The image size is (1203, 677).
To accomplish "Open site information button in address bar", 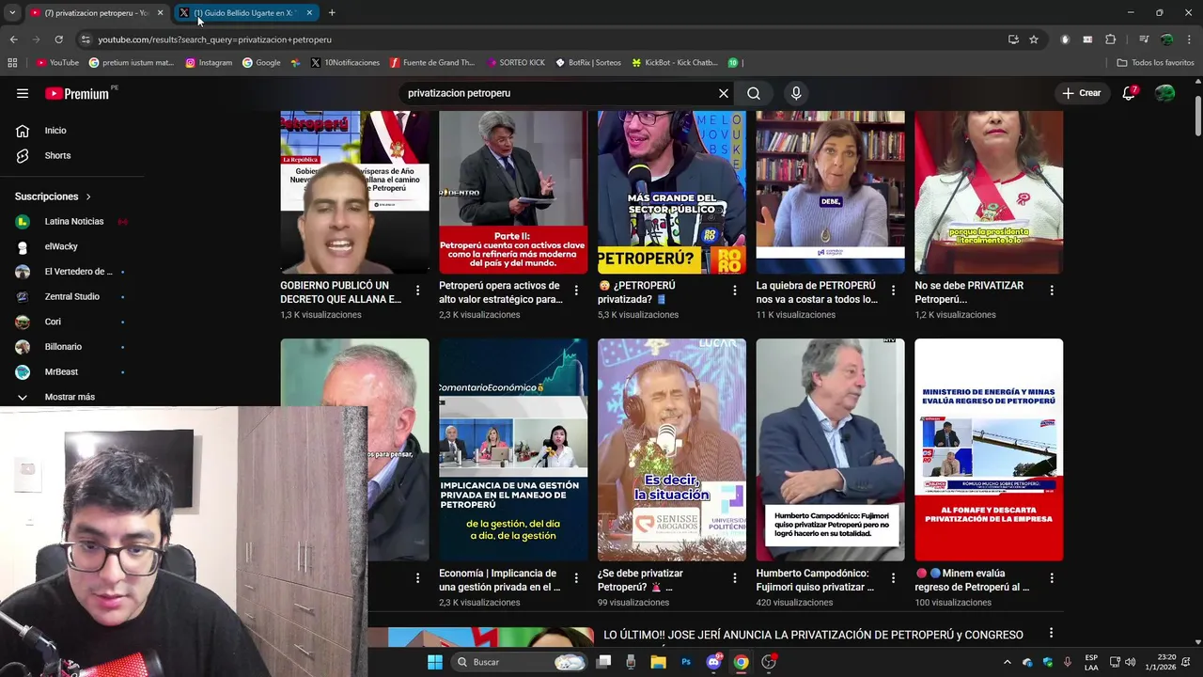I will pos(86,39).
